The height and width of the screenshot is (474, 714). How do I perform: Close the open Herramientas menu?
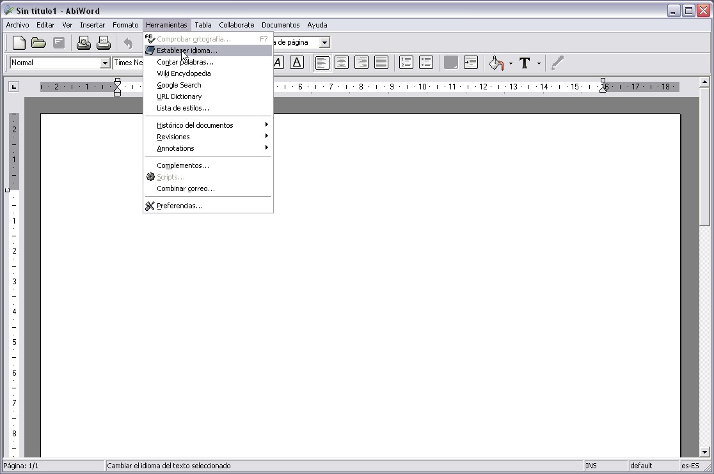click(x=166, y=25)
